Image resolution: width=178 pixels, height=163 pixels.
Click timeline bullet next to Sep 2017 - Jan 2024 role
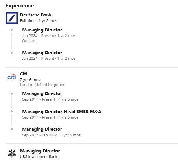[x=12, y=129]
